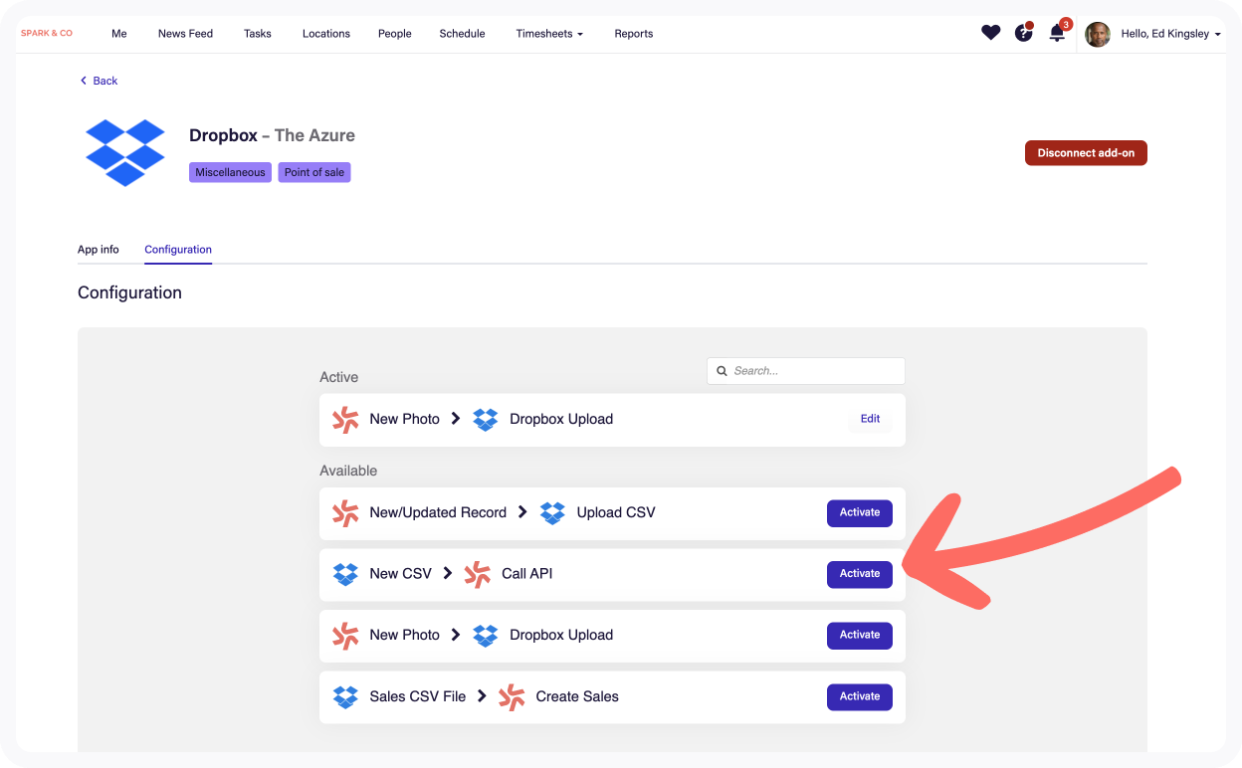Click the 'Sales CSV File' text
This screenshot has width=1242, height=768.
tap(418, 697)
